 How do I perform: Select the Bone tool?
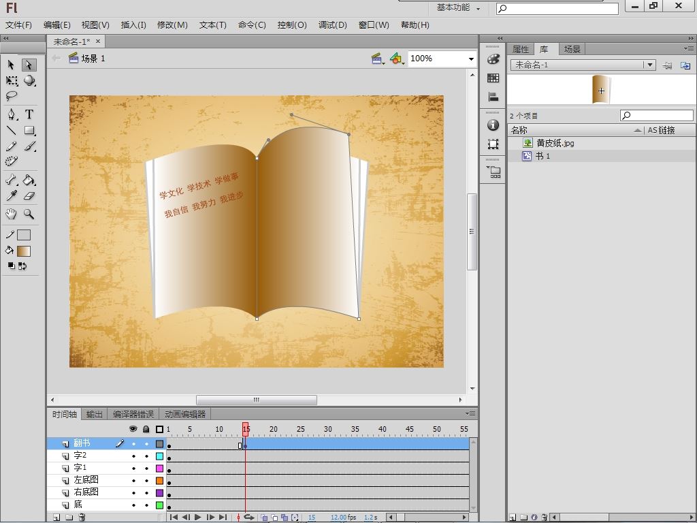coord(12,180)
